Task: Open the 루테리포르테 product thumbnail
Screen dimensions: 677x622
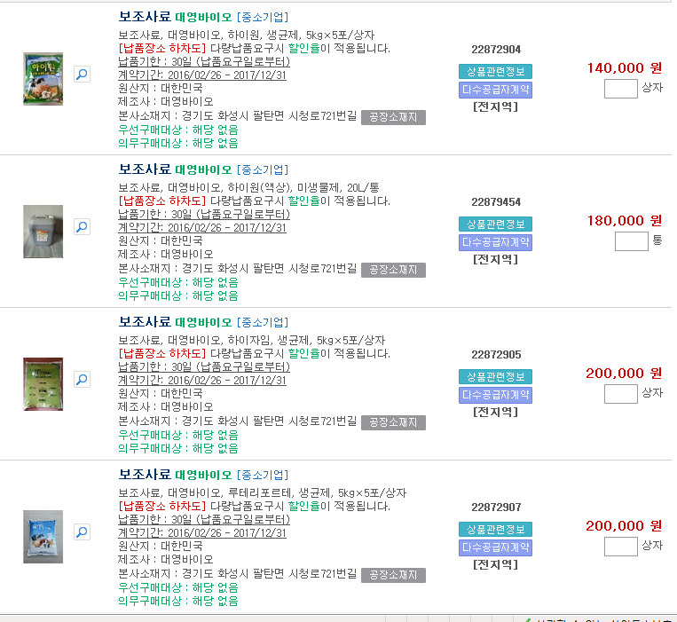Action: (43, 536)
